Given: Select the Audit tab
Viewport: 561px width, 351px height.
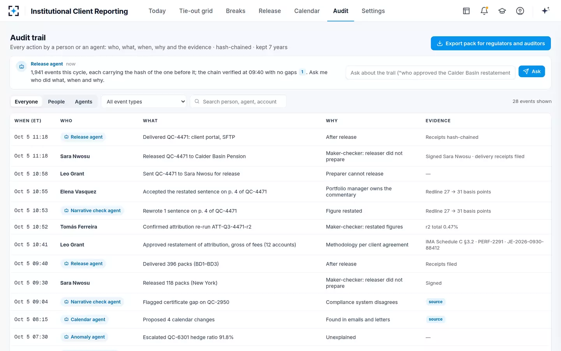Looking at the screenshot, I should [x=340, y=11].
